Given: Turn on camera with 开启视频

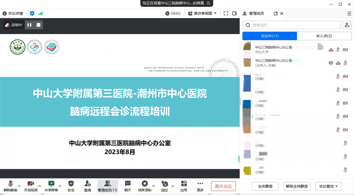Looking at the screenshot, I should (x=31, y=186).
